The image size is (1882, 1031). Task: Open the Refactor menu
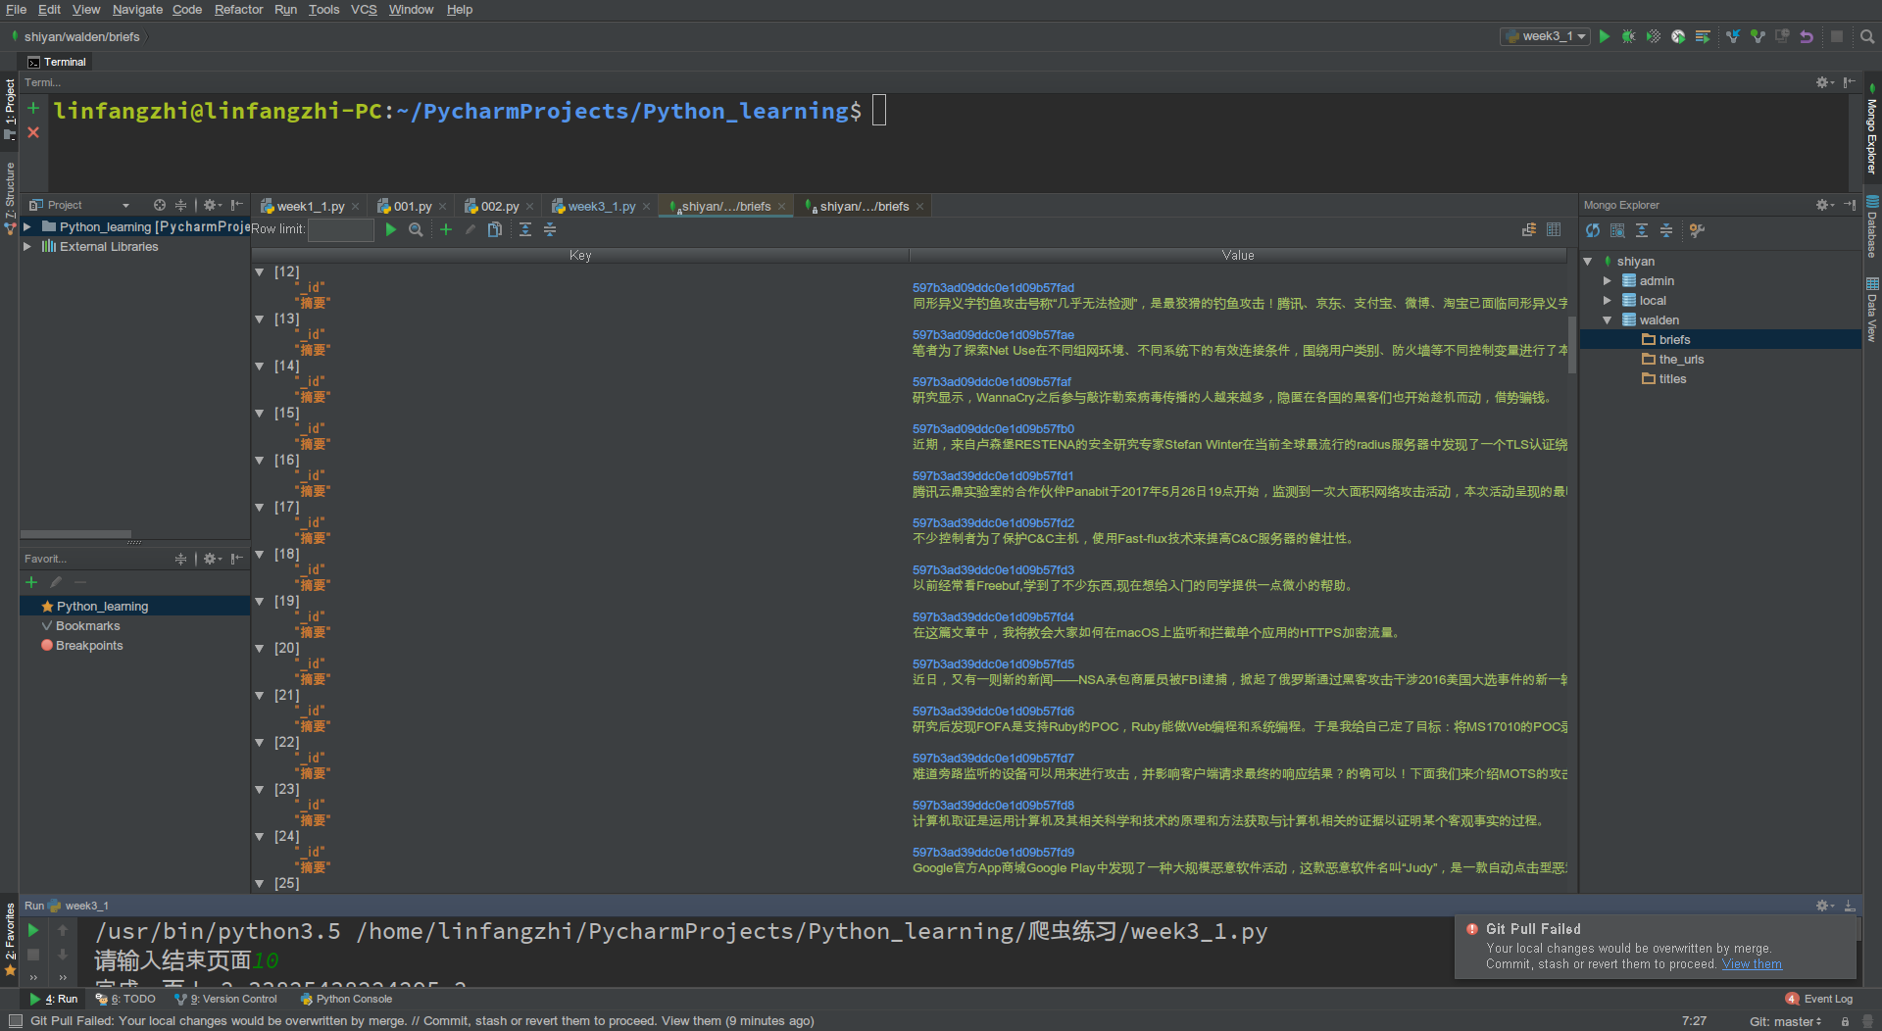coord(238,10)
